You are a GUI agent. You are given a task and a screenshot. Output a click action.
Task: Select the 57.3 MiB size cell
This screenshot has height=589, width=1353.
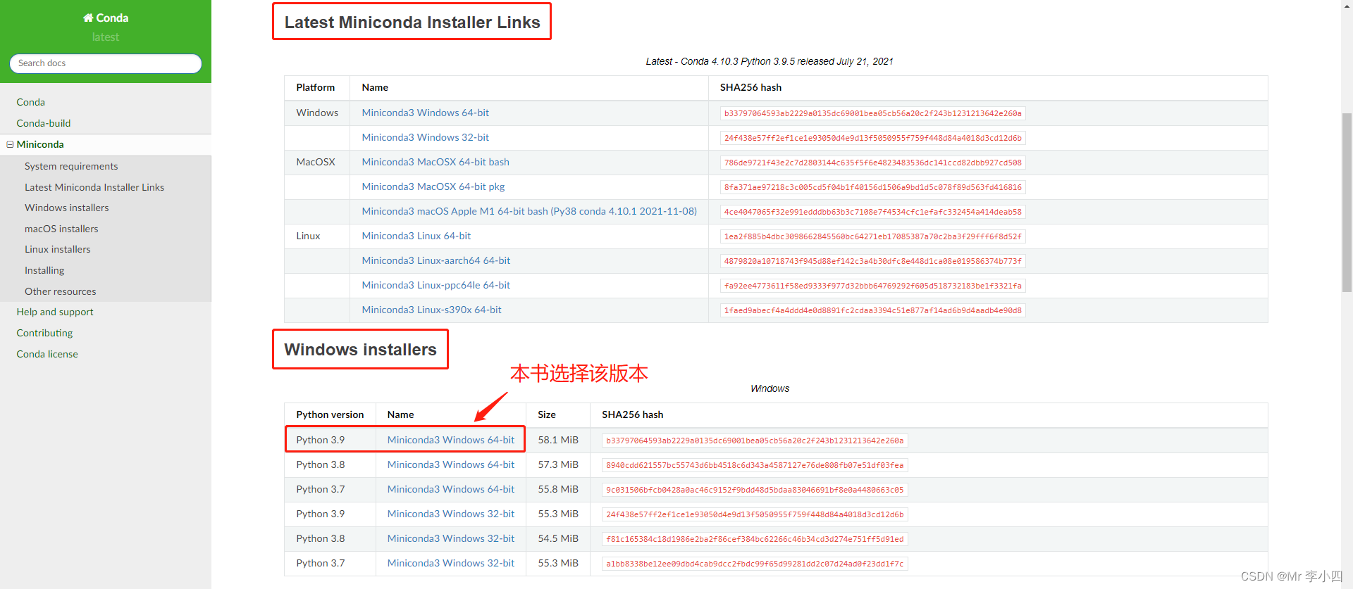pyautogui.click(x=558, y=464)
